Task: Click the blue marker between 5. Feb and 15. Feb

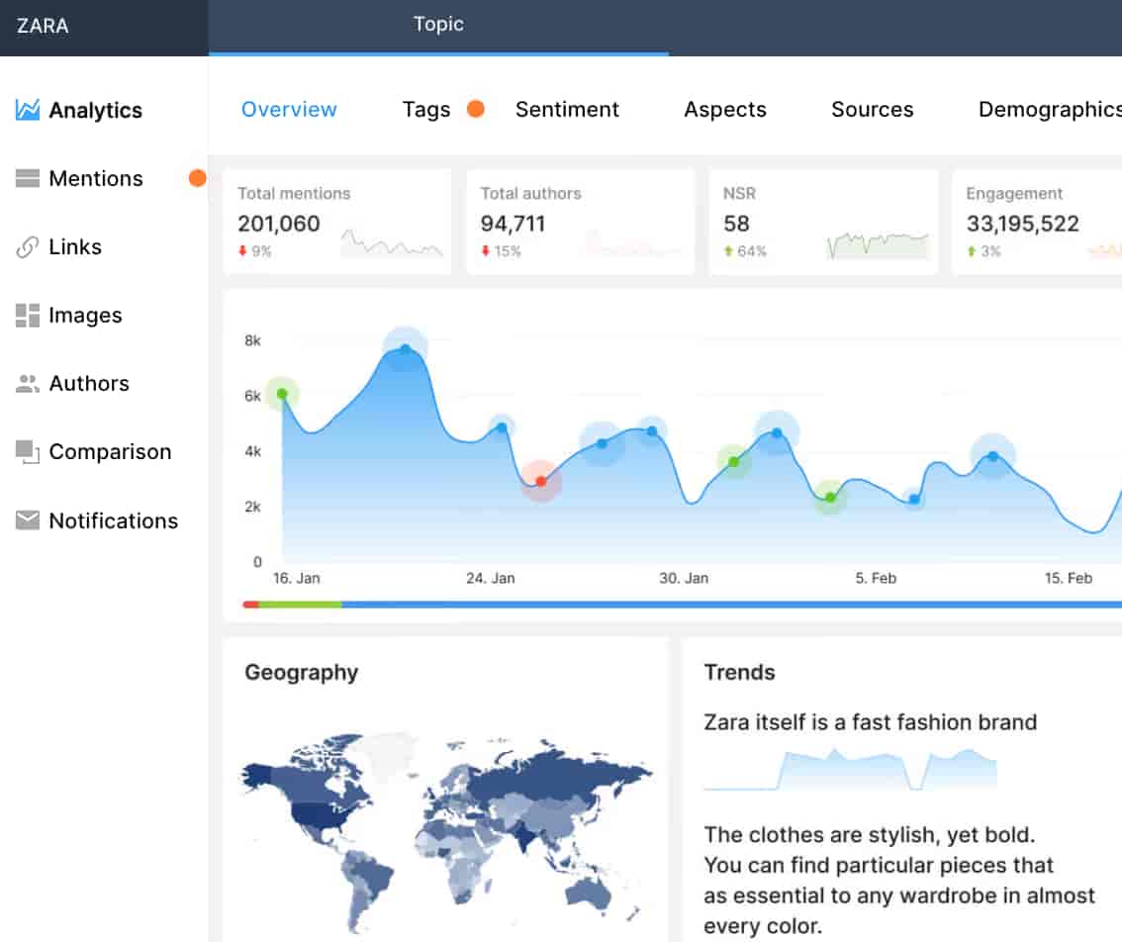Action: pos(992,456)
